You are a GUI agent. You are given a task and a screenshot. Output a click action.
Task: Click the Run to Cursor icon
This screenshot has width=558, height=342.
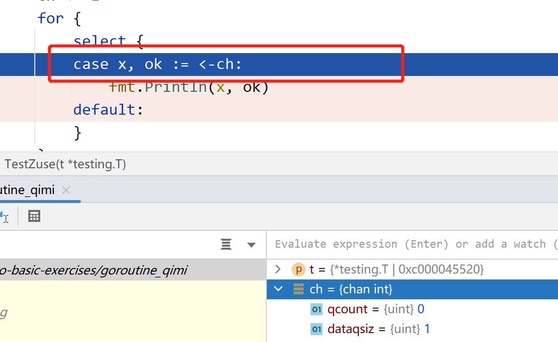(x=4, y=216)
